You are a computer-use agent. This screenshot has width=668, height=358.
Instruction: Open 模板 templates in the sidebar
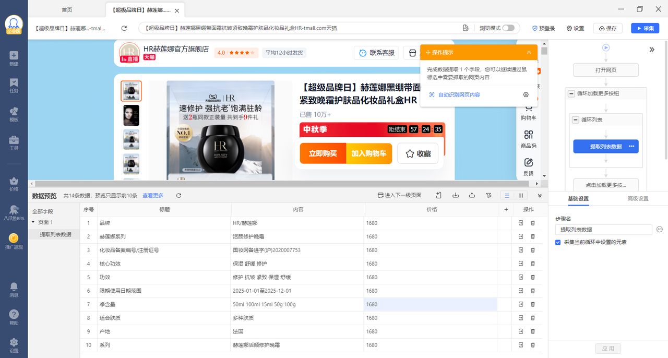[14, 114]
